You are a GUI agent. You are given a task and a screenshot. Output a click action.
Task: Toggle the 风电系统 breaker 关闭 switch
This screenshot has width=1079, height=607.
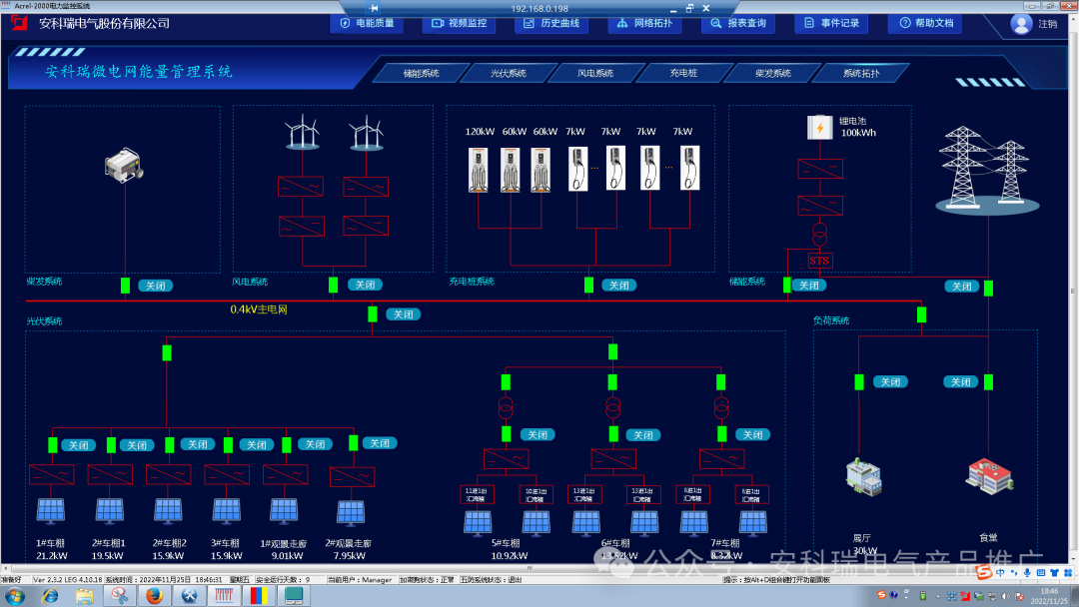coord(365,285)
